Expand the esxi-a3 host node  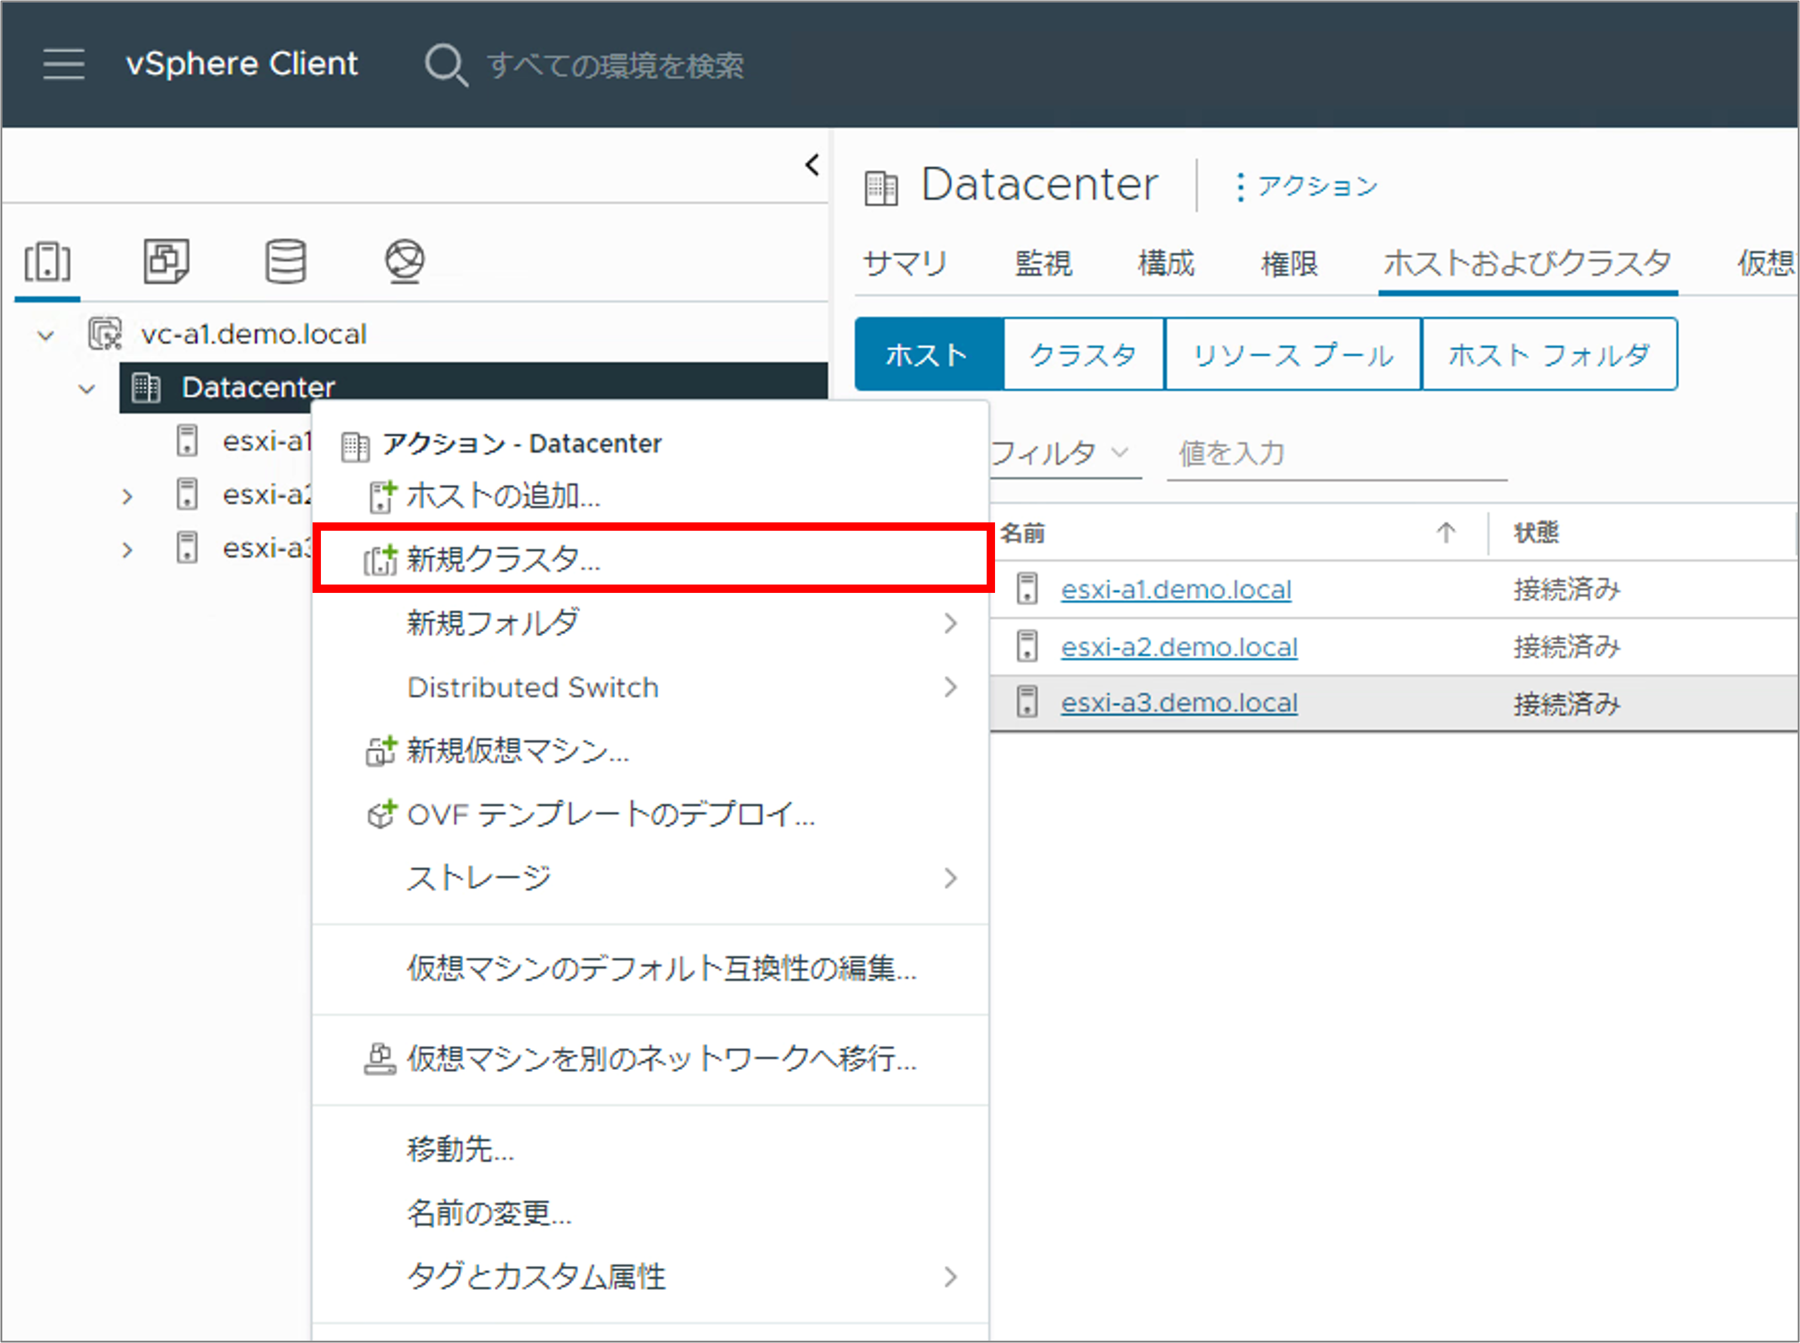(x=127, y=549)
